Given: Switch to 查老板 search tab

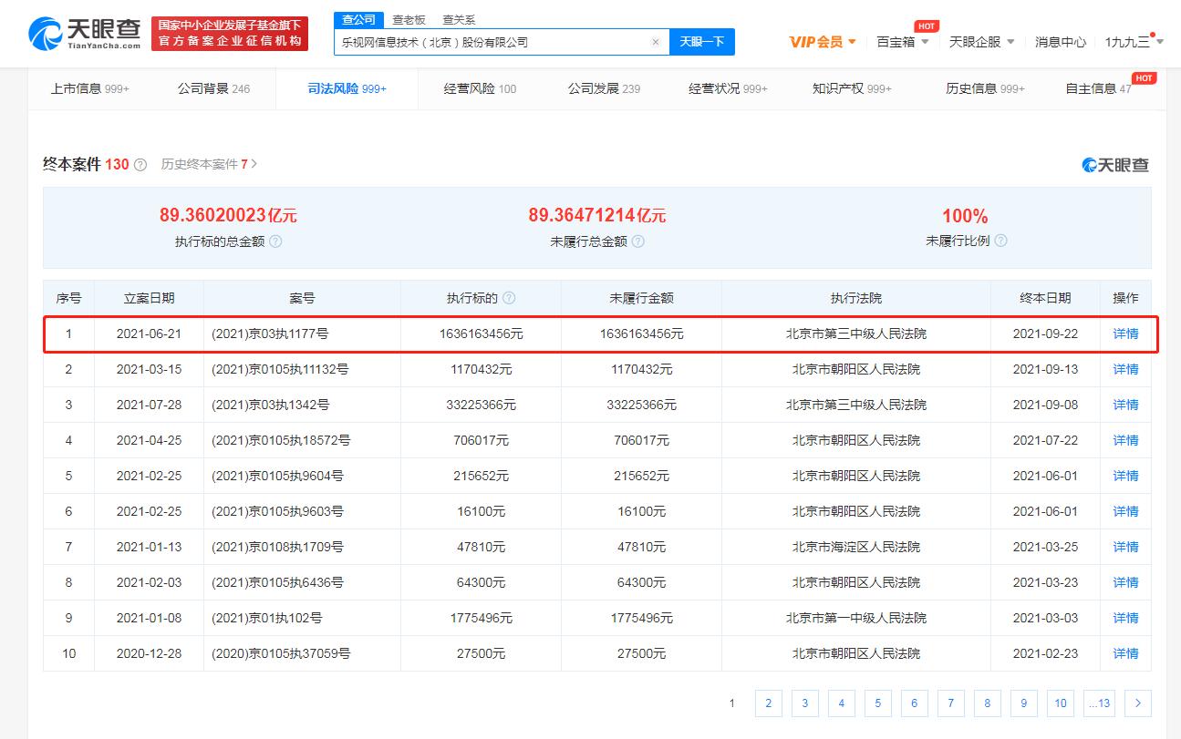Looking at the screenshot, I should 409,19.
